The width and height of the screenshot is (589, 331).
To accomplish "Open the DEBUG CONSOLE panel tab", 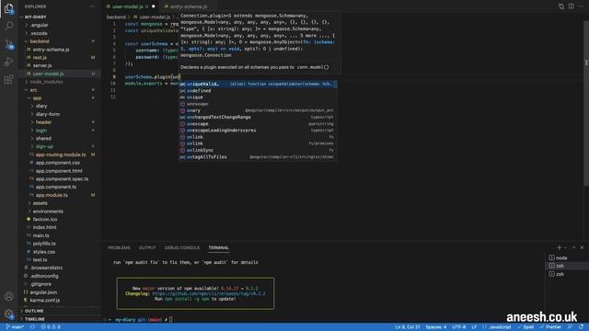I will (182, 247).
